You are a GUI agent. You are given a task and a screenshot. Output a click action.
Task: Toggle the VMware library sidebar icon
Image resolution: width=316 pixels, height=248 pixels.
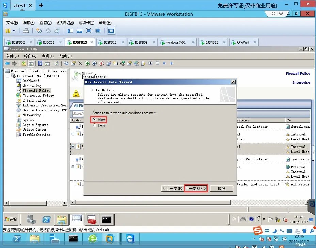click(x=70, y=31)
